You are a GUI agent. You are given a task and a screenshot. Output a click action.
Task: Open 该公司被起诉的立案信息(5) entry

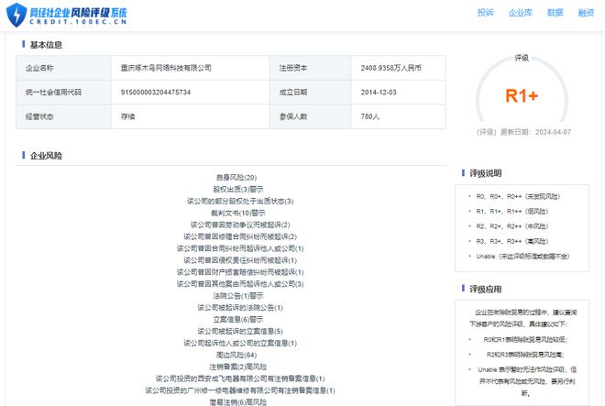[x=240, y=331]
